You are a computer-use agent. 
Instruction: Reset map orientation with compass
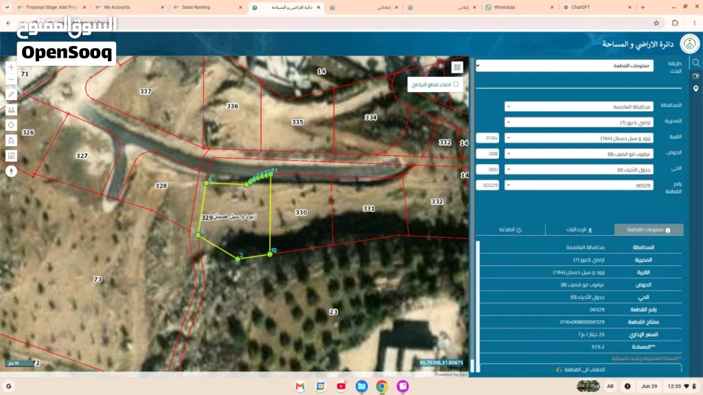click(11, 171)
